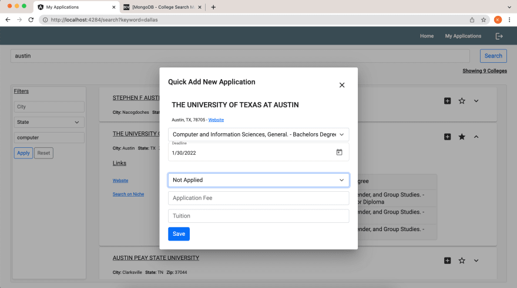The width and height of the screenshot is (517, 288).
Task: Click the City filter field
Action: (49, 107)
